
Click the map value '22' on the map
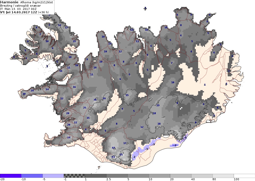pyautogui.click(x=76, y=123)
